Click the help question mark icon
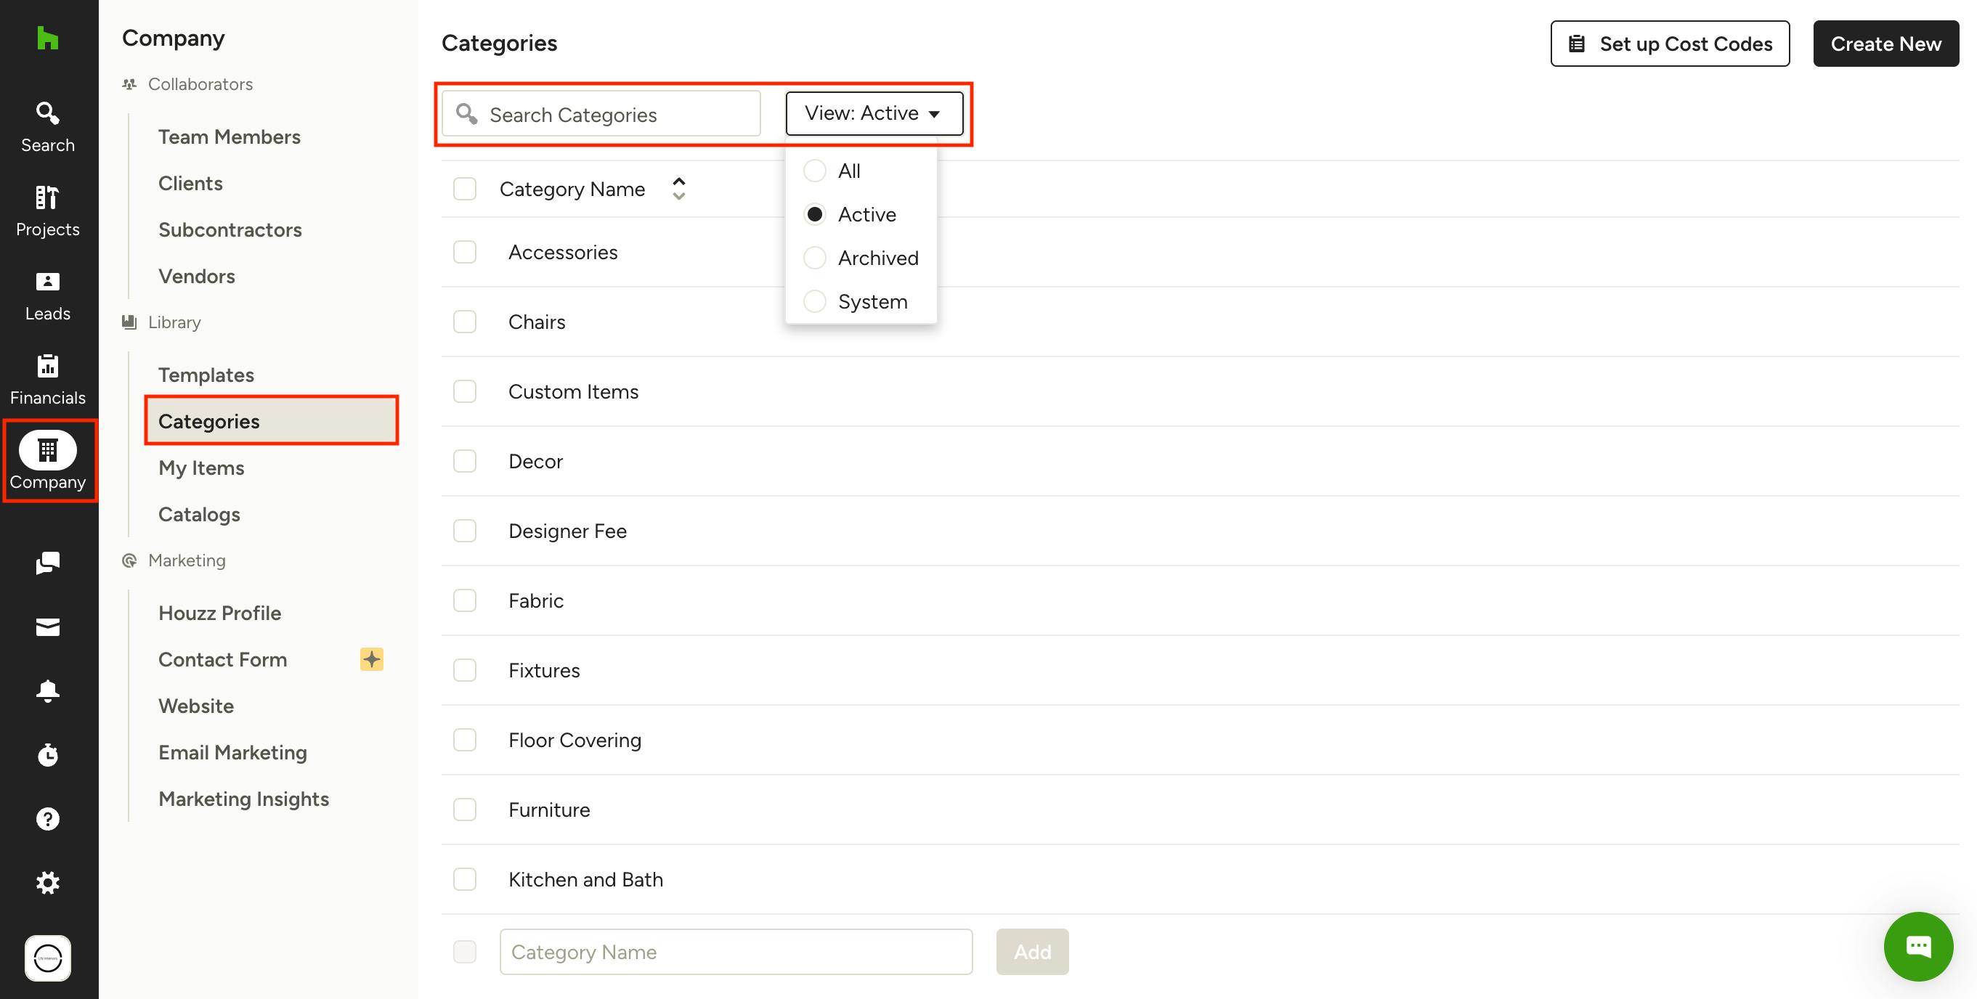 click(48, 819)
